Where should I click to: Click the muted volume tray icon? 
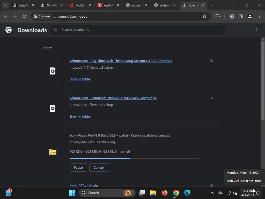point(235,193)
